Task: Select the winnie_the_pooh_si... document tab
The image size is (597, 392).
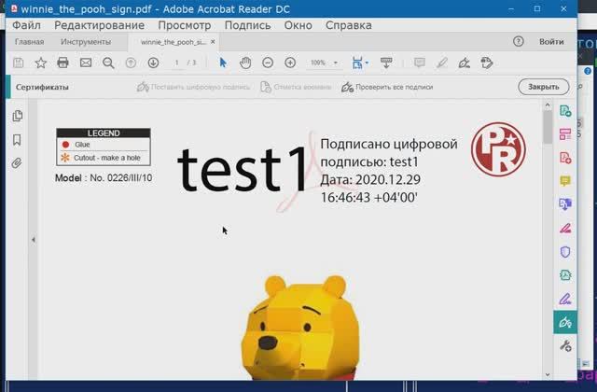Action: pos(174,42)
